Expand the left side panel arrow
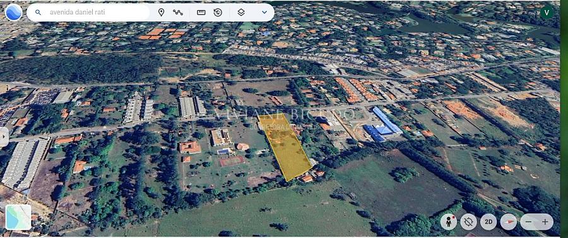Image resolution: width=568 pixels, height=238 pixels. pyautogui.click(x=4, y=137)
